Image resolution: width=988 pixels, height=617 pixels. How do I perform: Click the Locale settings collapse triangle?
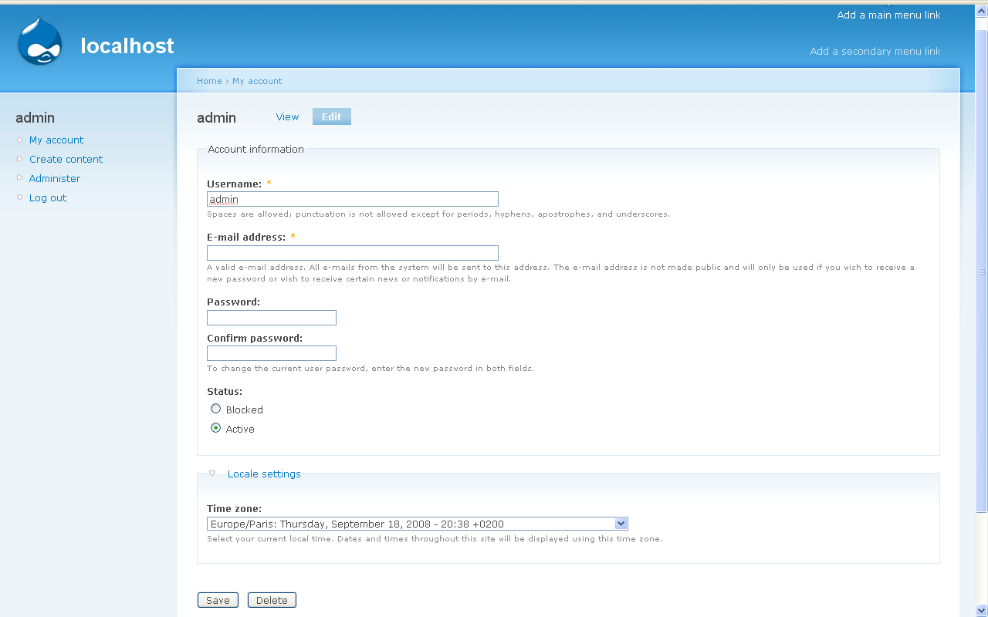click(212, 474)
